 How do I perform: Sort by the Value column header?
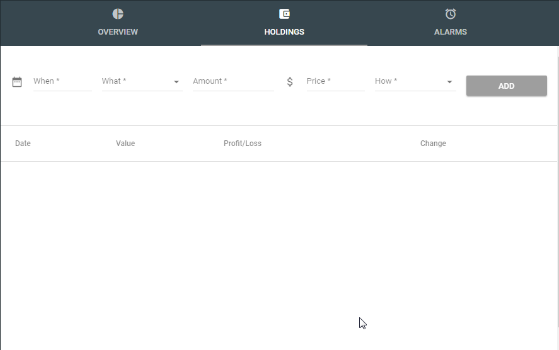coord(125,144)
